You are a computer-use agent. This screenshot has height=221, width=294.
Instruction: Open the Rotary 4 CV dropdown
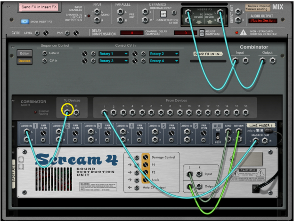click(164, 61)
